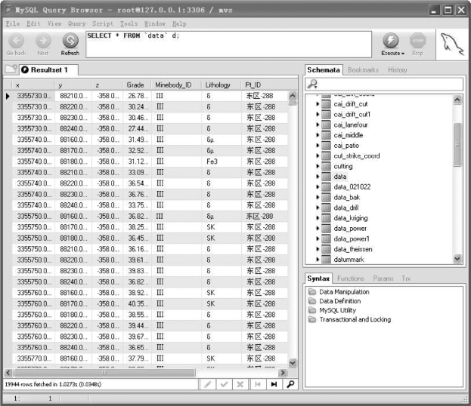The image size is (471, 406).
Task: Click the new resultset tab icon
Action: 11,69
